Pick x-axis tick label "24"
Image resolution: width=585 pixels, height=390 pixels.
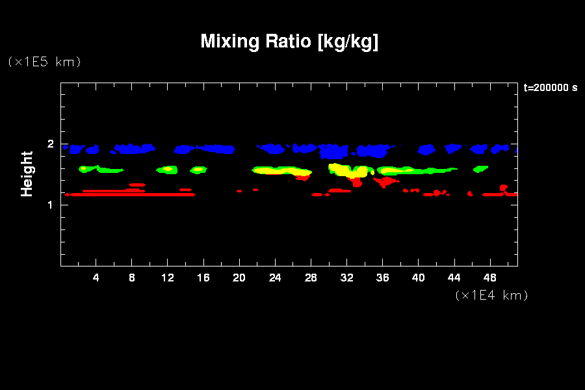tap(276, 278)
